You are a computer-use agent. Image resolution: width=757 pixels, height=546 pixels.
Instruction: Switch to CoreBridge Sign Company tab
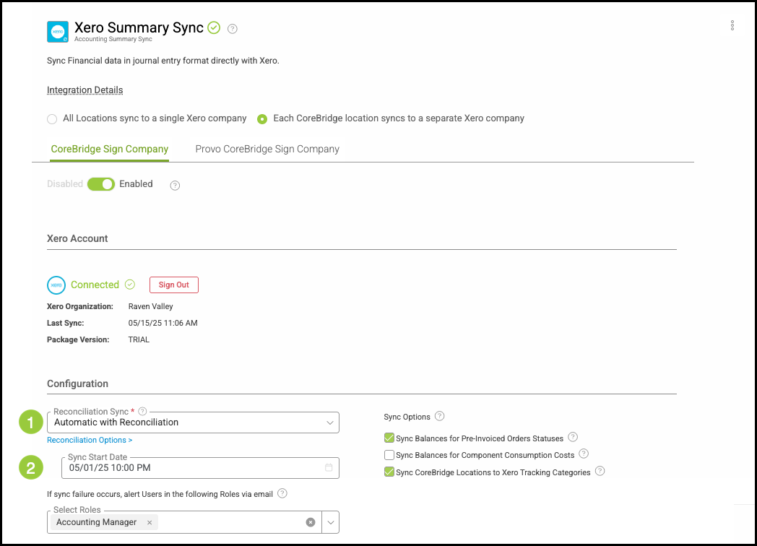[110, 149]
